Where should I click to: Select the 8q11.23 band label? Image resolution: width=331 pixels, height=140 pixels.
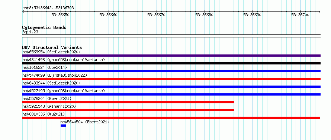click(30, 32)
